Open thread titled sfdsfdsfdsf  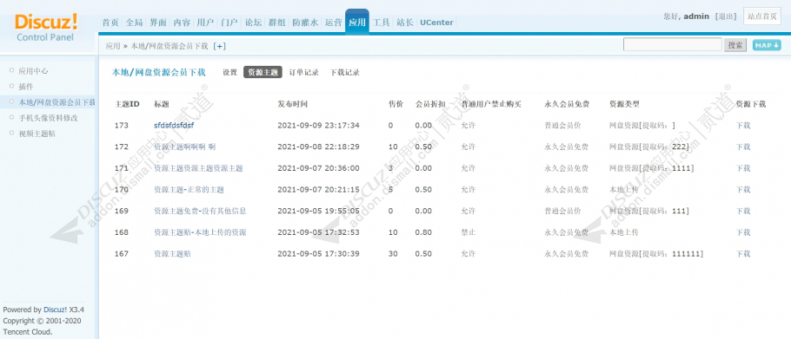coord(174,125)
